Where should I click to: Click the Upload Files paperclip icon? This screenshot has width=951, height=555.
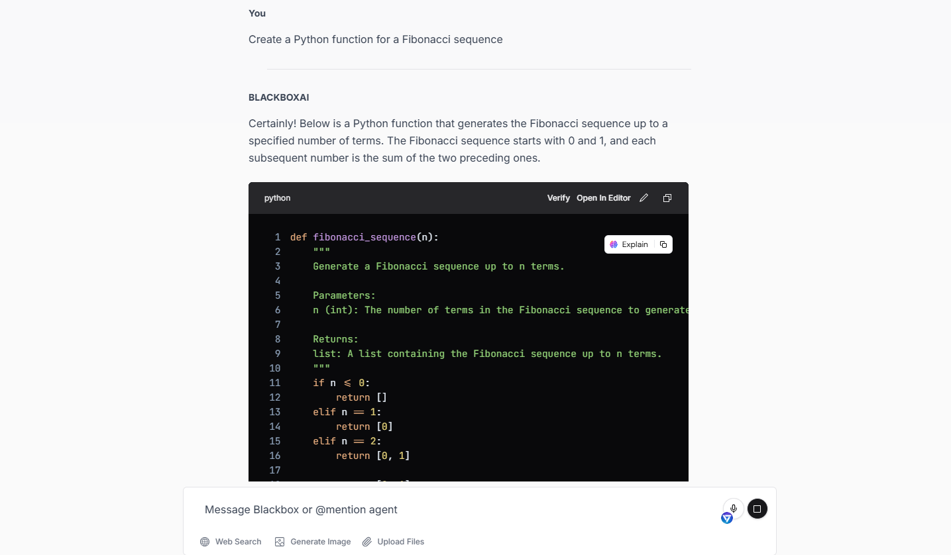click(366, 541)
